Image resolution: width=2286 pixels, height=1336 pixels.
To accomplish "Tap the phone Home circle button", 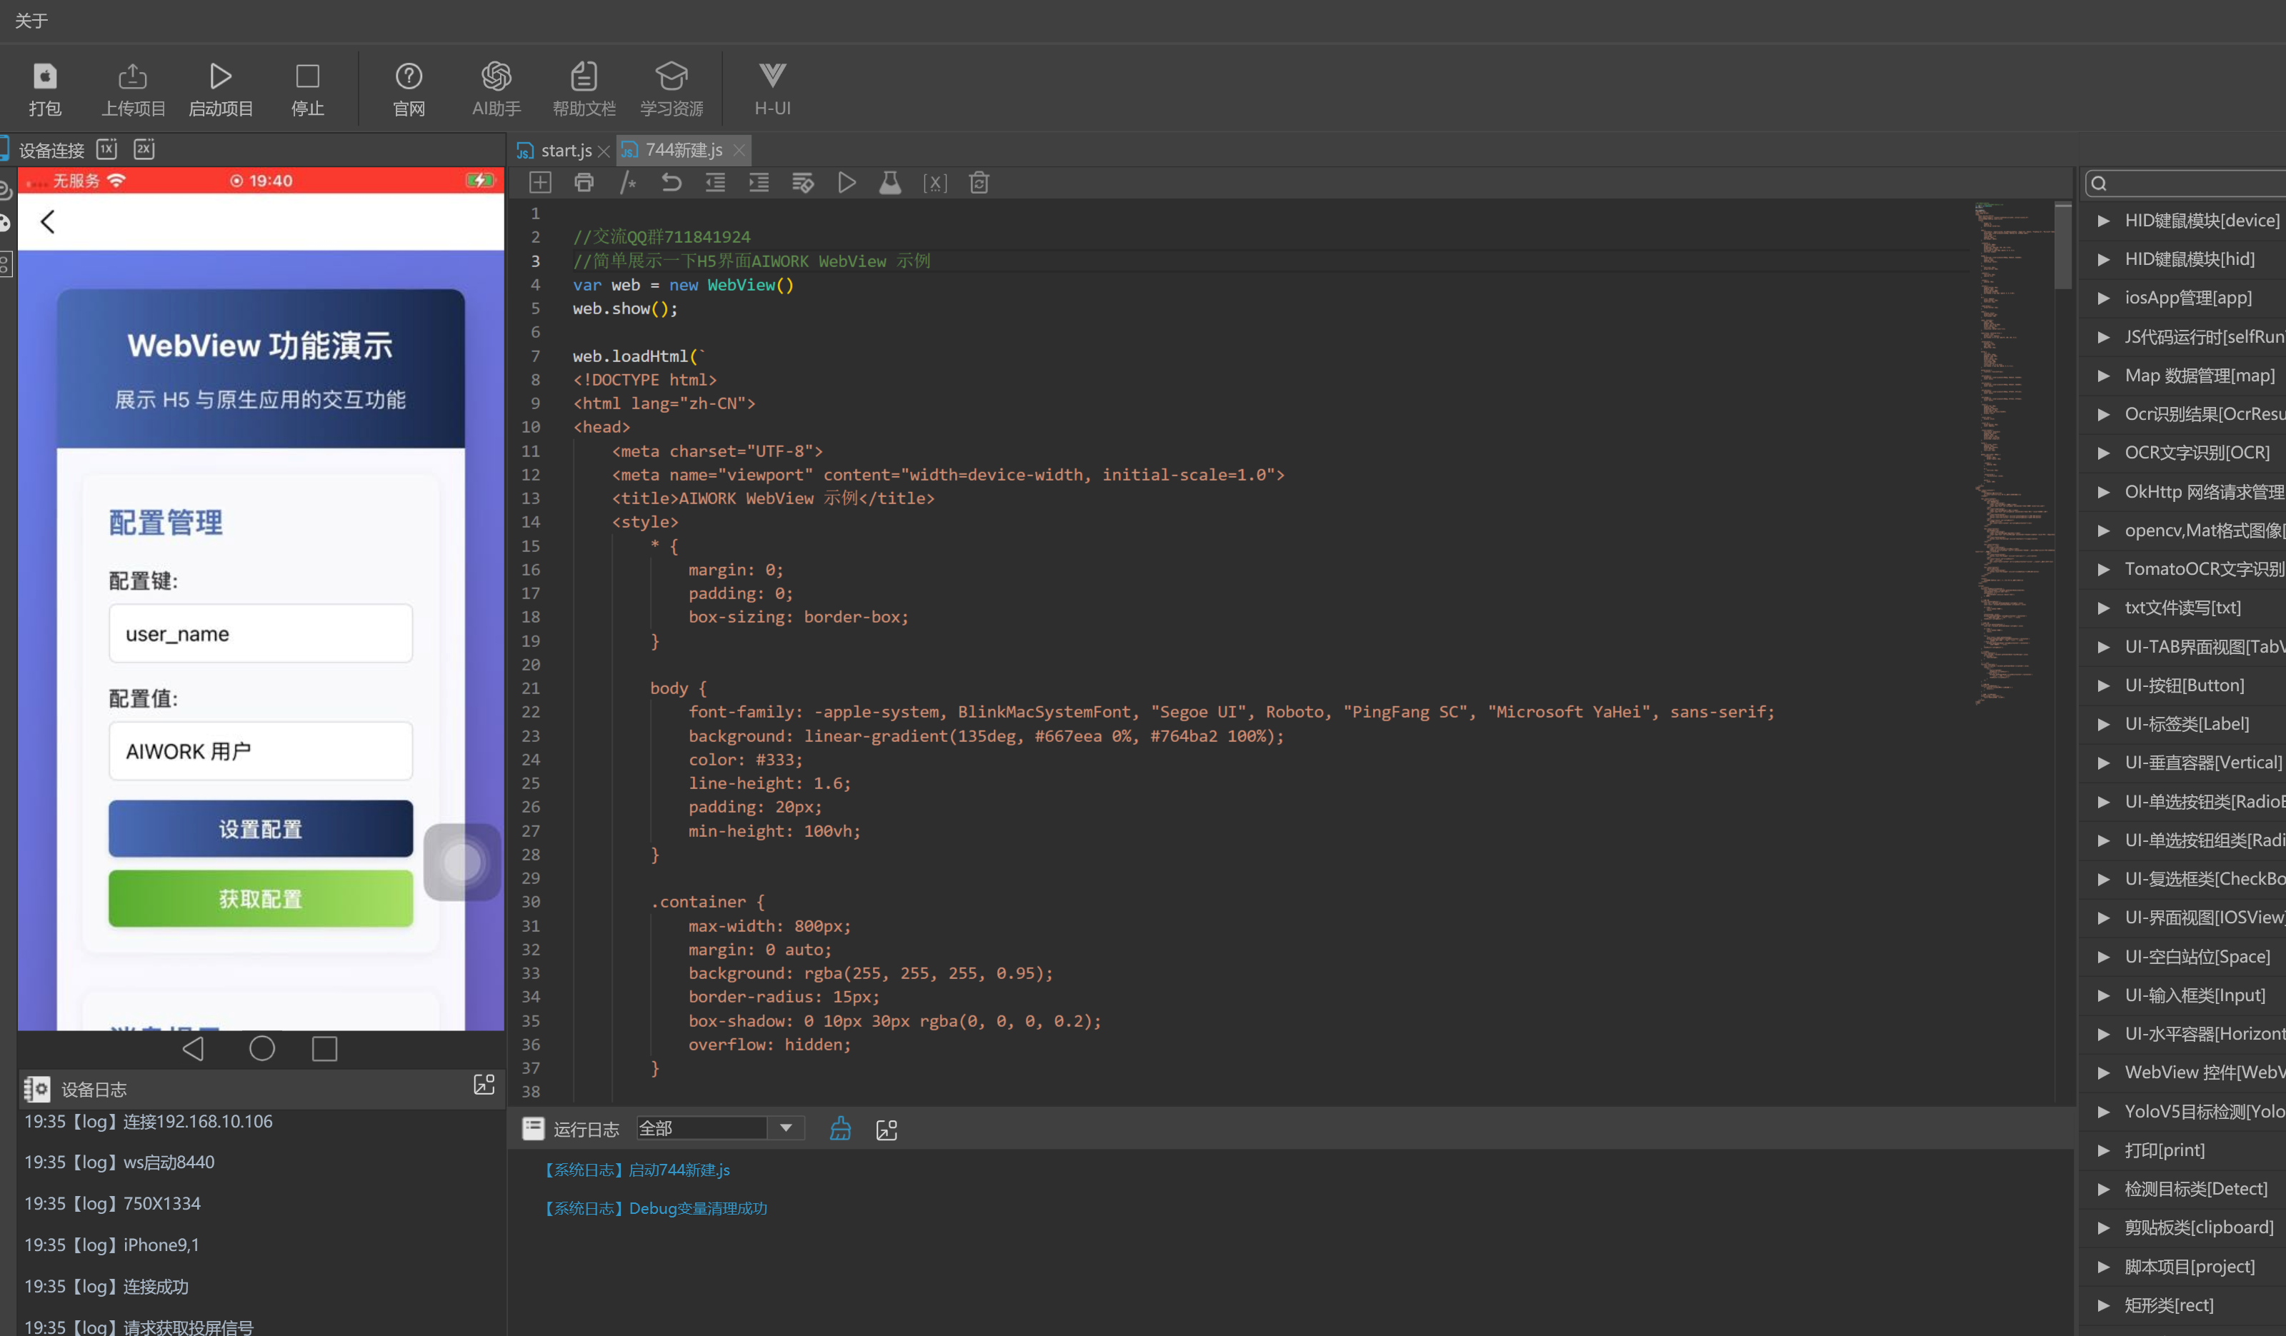I will point(262,1048).
